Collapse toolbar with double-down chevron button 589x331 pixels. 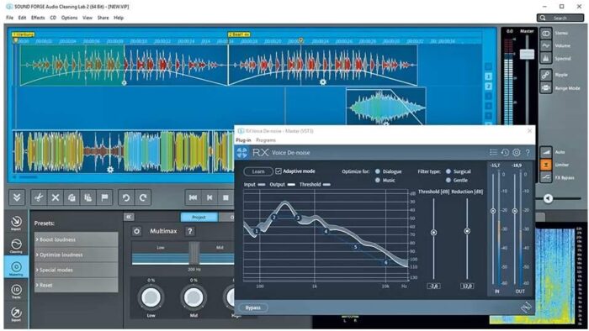click(x=17, y=197)
